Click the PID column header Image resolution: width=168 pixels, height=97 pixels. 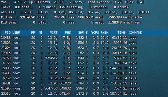[x=8, y=33]
